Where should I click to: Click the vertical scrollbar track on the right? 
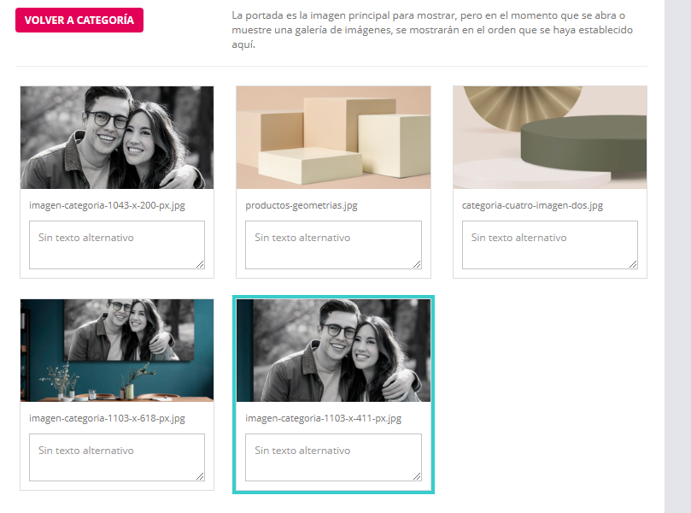coord(677,256)
